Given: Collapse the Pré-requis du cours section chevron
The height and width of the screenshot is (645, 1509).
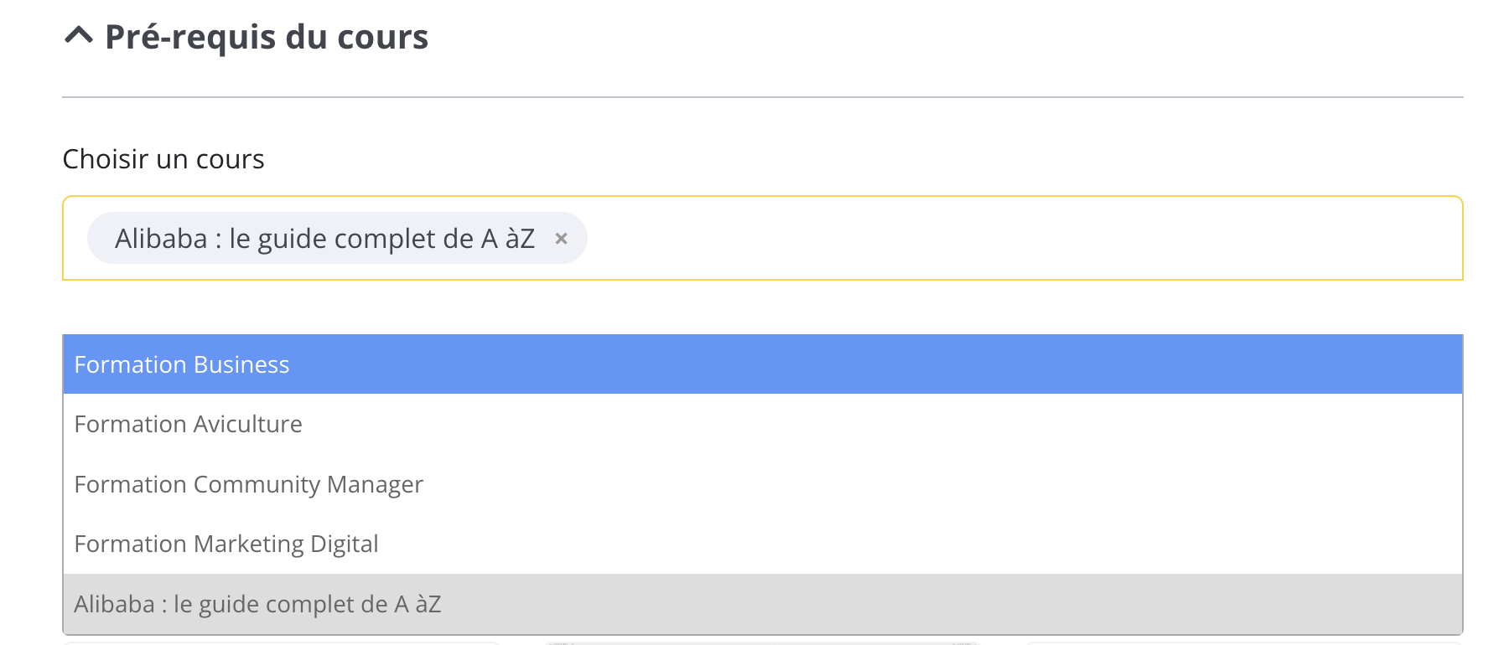Looking at the screenshot, I should (x=79, y=36).
